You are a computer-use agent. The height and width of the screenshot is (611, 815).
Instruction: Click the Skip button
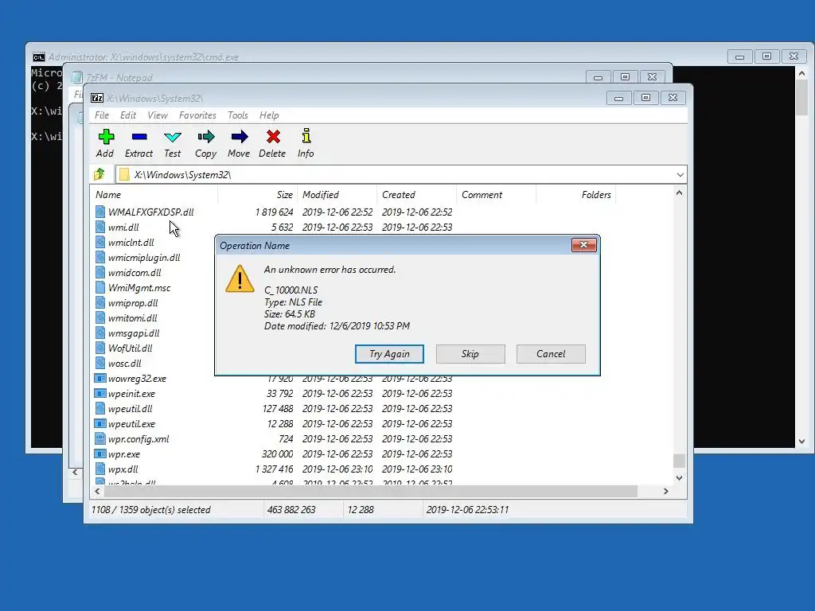(x=470, y=354)
